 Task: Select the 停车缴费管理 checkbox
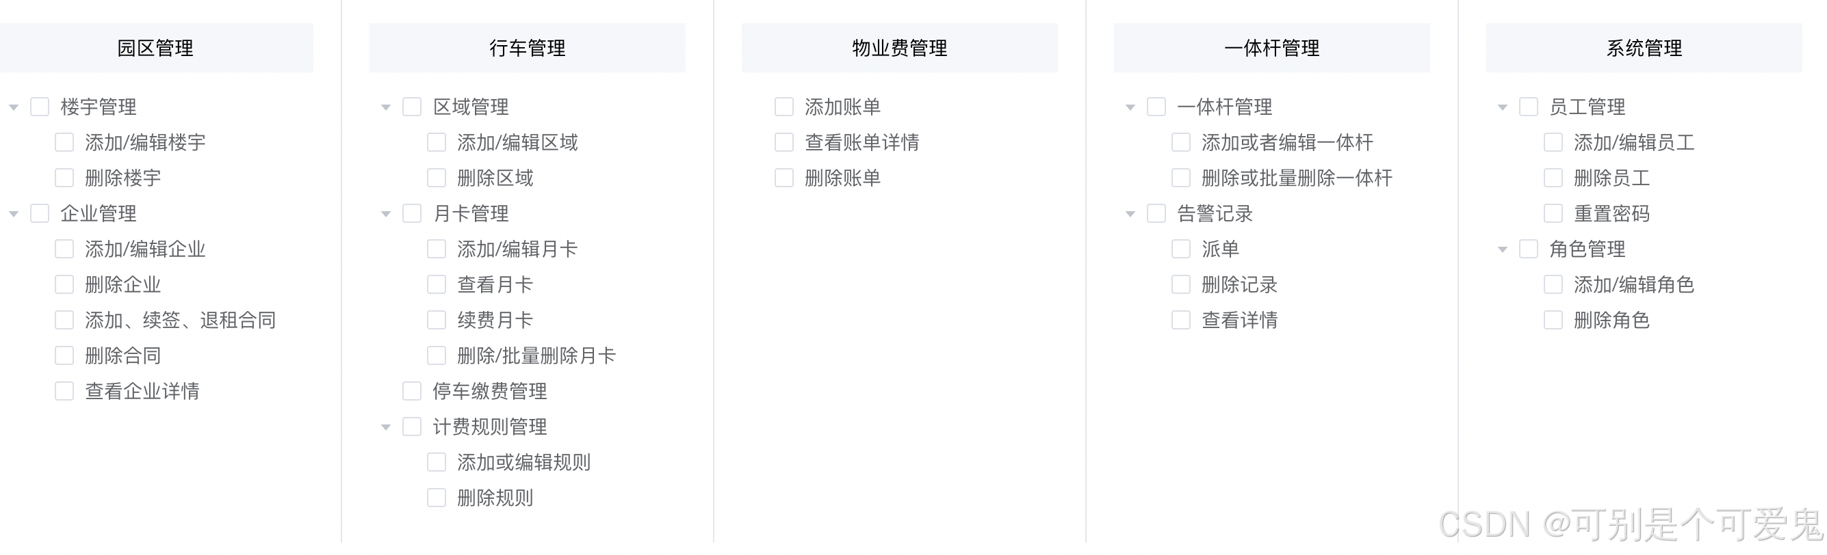[411, 390]
